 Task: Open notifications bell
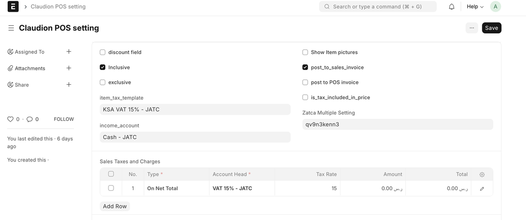(x=452, y=7)
